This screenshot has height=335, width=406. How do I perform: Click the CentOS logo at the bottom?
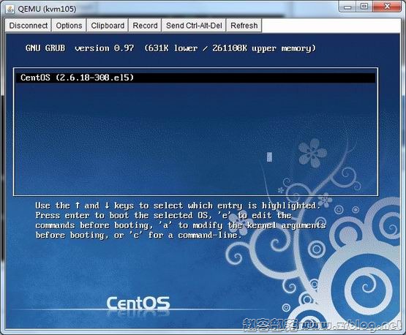138,303
